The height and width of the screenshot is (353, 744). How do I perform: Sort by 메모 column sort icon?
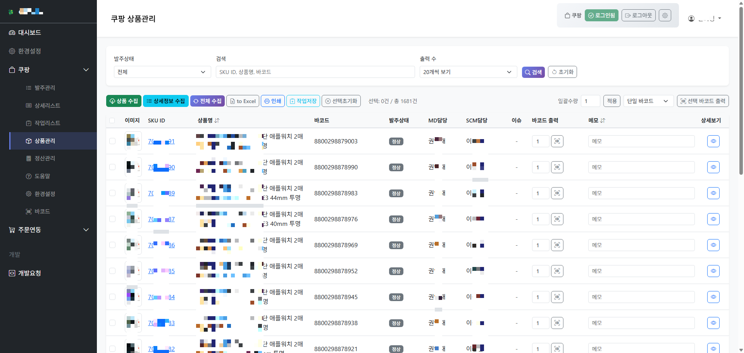point(603,121)
